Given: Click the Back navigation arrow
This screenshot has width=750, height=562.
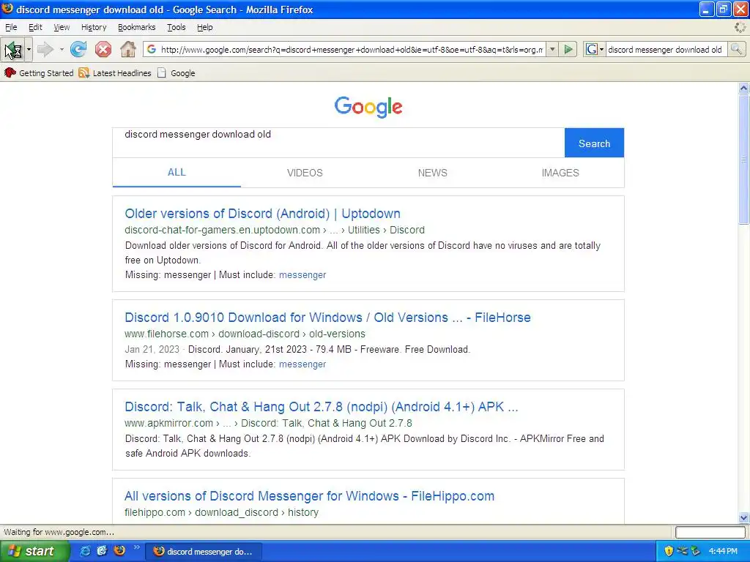Looking at the screenshot, I should tap(12, 49).
